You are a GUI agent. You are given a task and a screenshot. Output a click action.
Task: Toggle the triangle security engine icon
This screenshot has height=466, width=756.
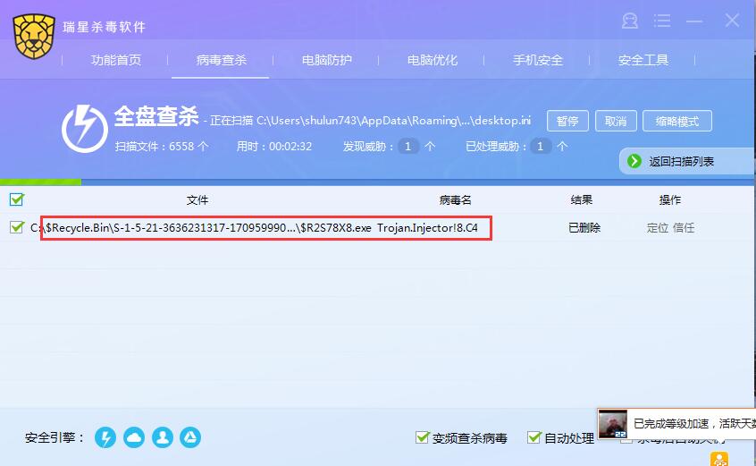coord(190,437)
